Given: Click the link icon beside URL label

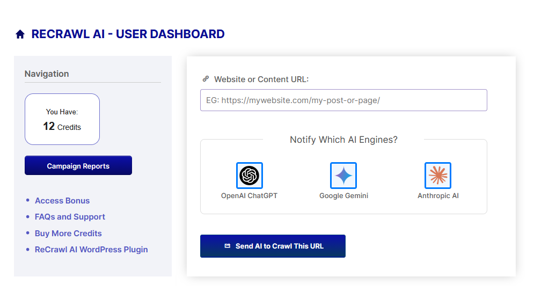Looking at the screenshot, I should (206, 79).
